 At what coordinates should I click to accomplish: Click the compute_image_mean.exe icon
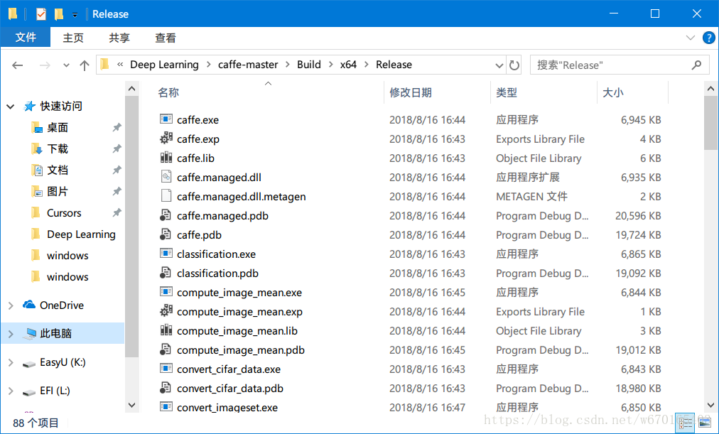pyautogui.click(x=166, y=292)
